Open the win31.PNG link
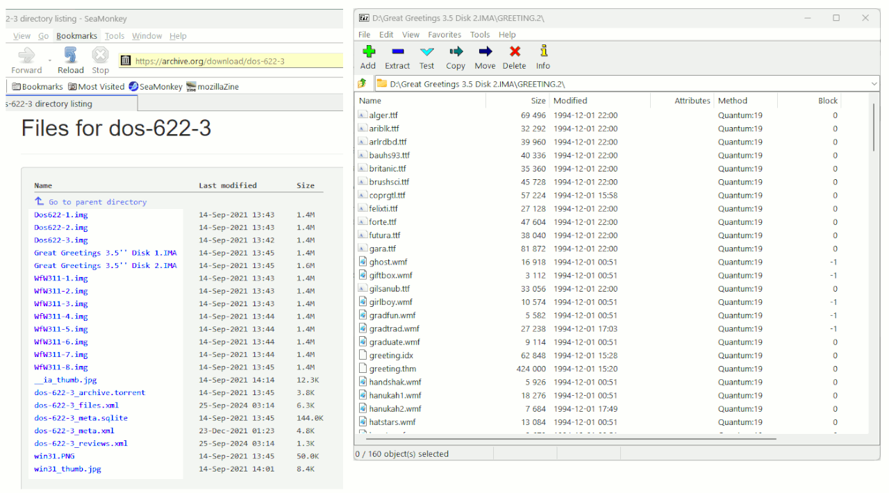 click(54, 456)
